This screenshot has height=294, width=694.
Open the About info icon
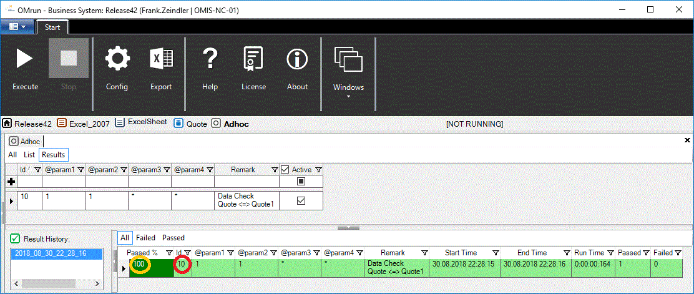[x=297, y=59]
